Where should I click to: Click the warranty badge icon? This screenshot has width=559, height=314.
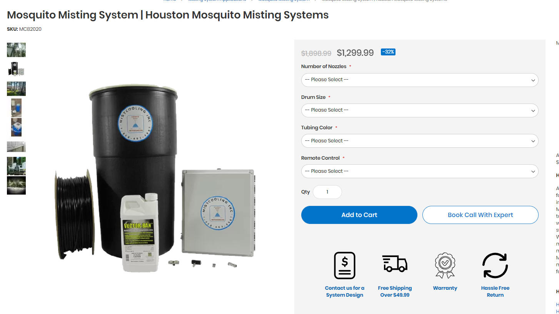[445, 266]
